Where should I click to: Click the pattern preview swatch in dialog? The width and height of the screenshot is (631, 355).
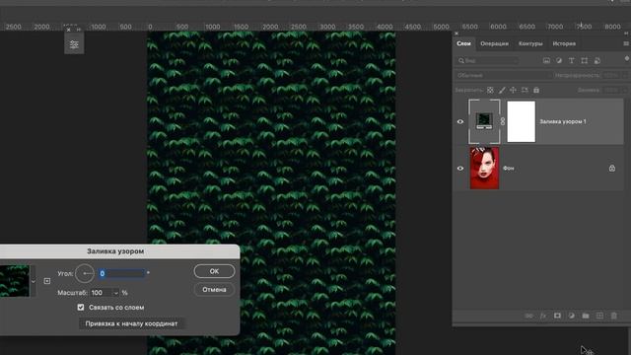coord(14,281)
